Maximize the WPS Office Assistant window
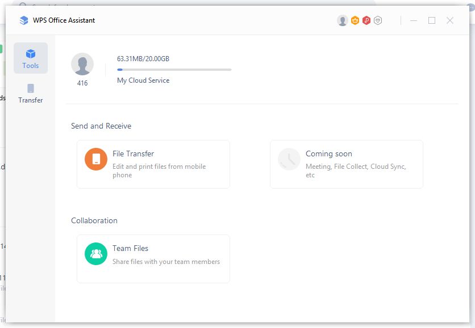Viewport: 475px width, 328px height. pos(432,20)
